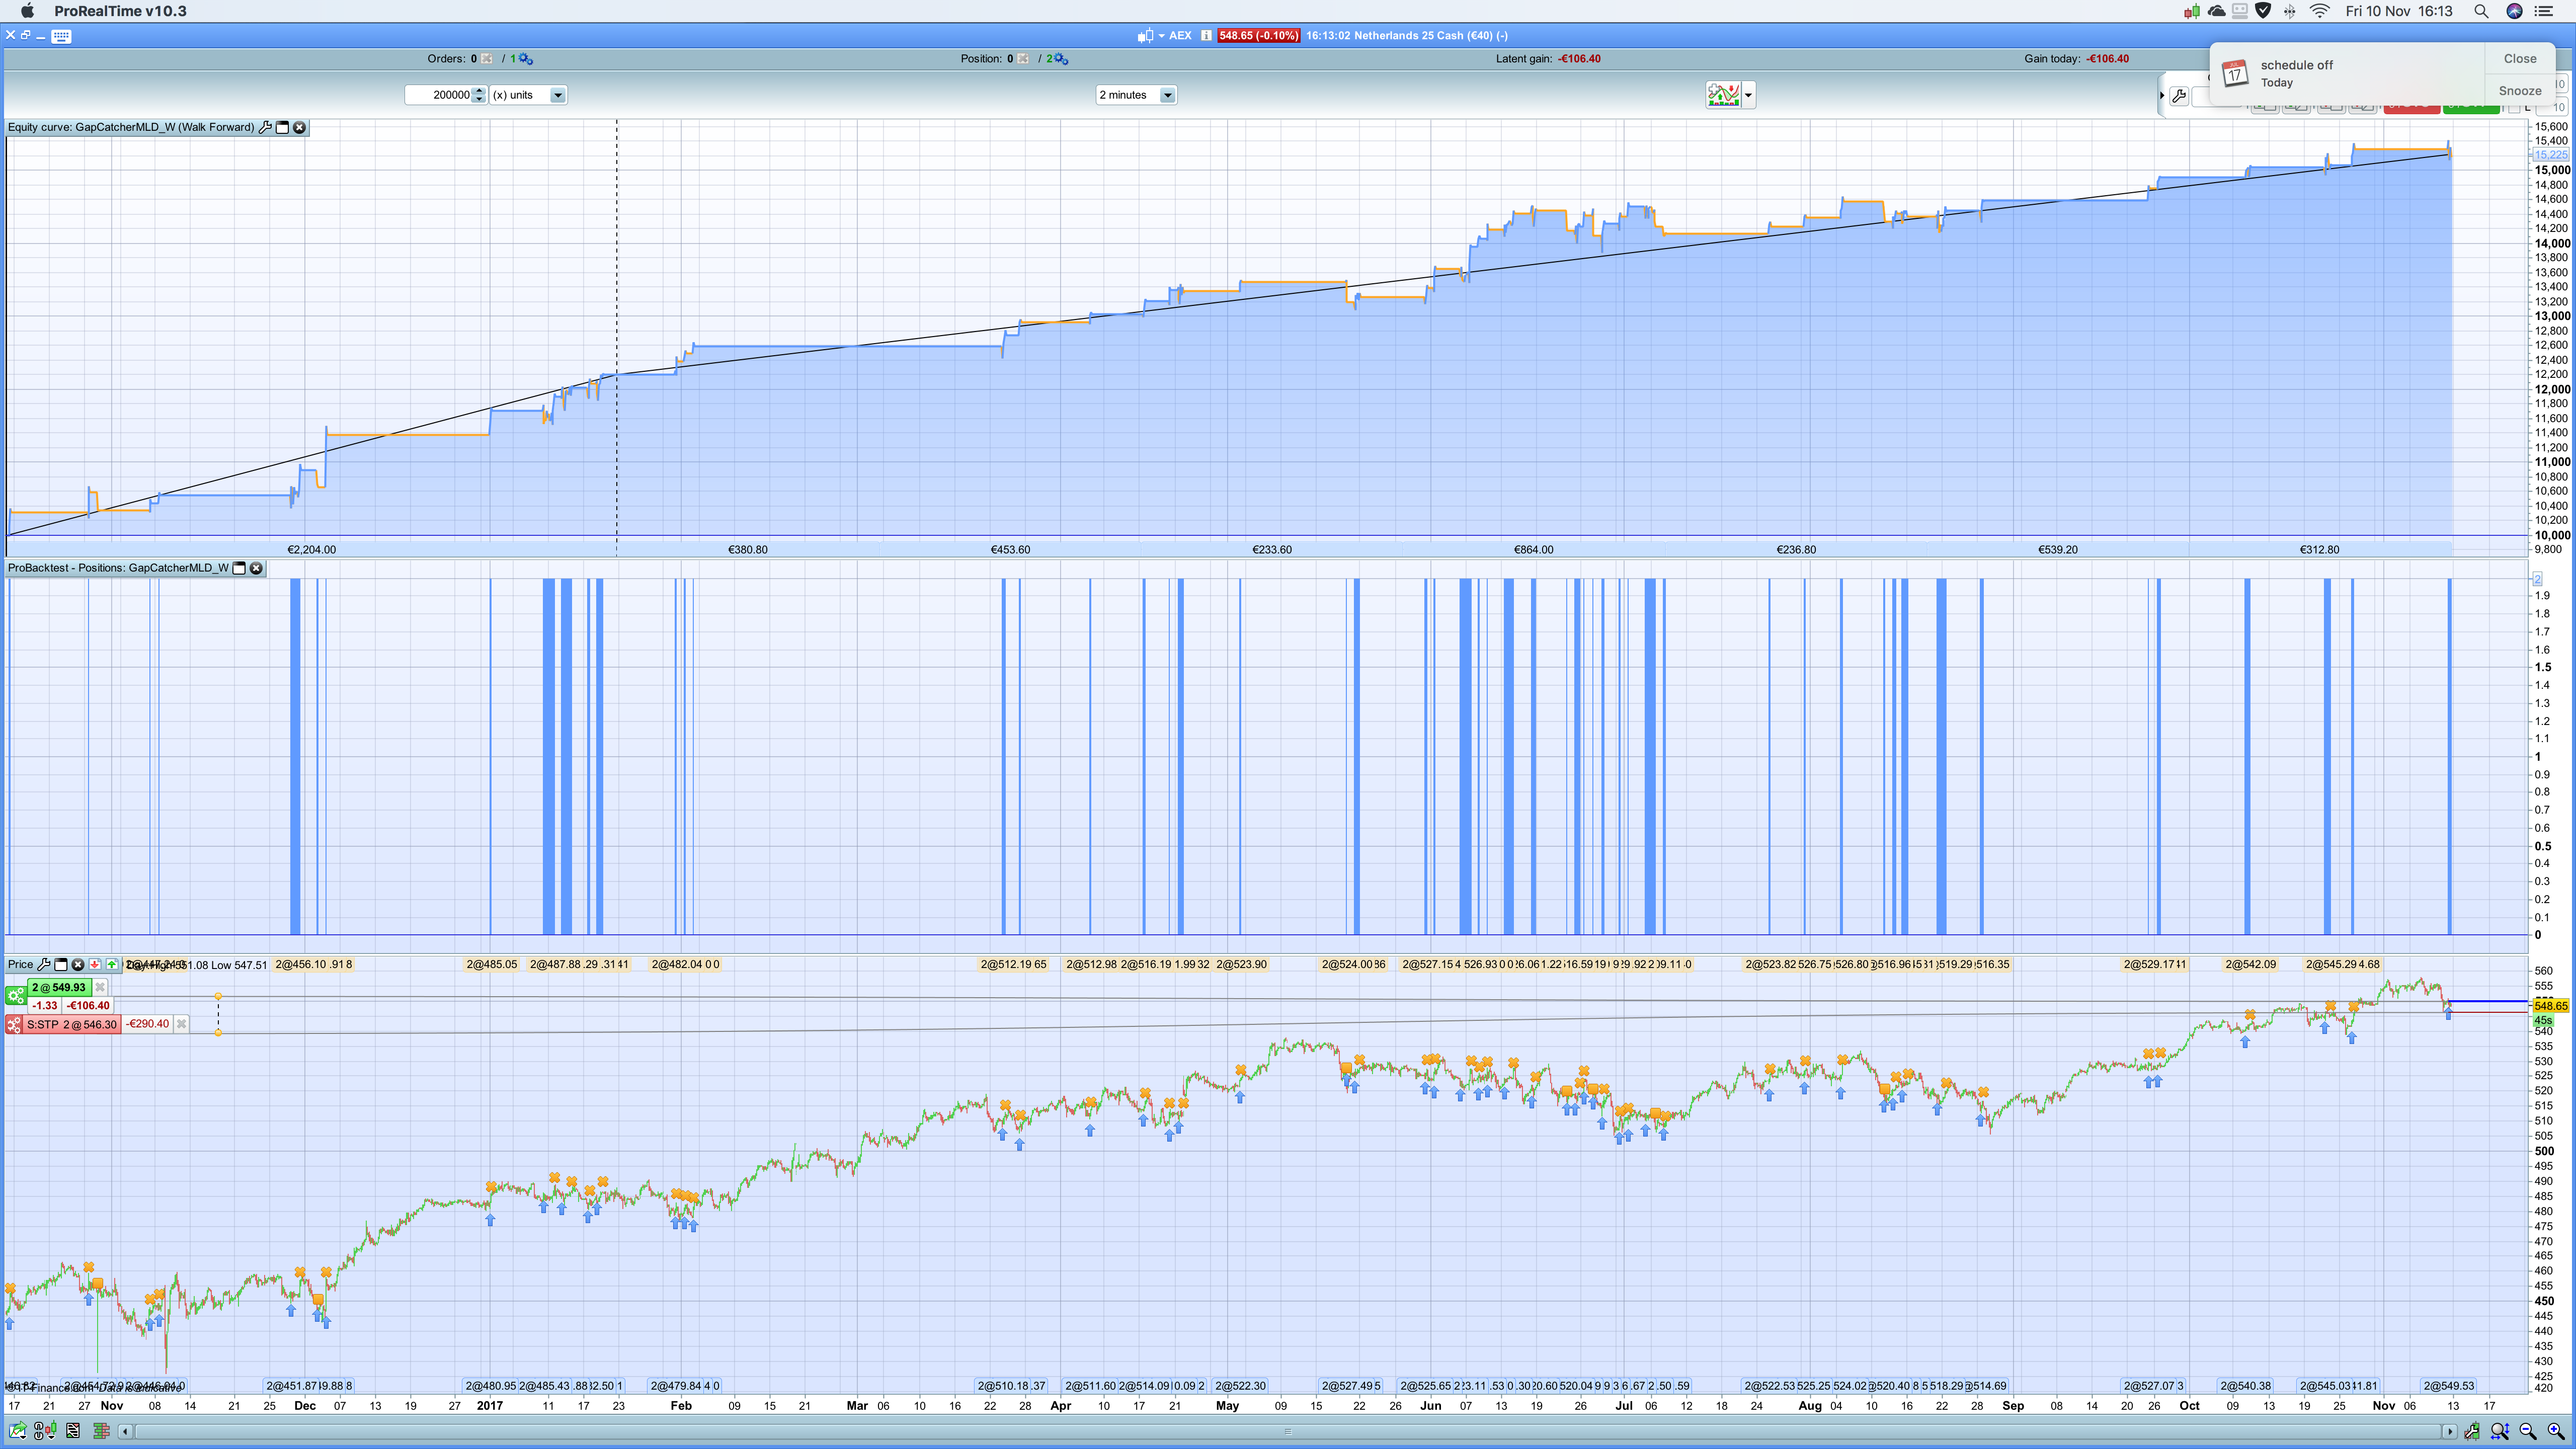This screenshot has height=1449, width=2576.
Task: Click the 2@456.10 trade label in Price chart
Action: [301, 965]
